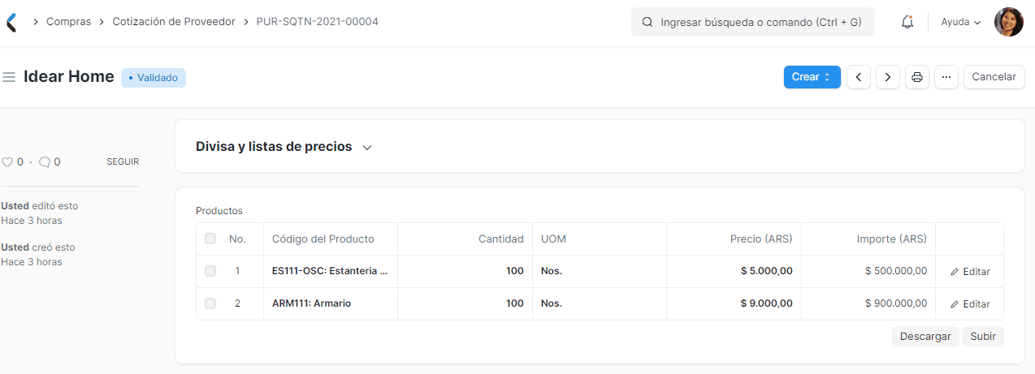This screenshot has width=1035, height=374.
Task: Check the select-all checkbox in Productos header
Action: (210, 239)
